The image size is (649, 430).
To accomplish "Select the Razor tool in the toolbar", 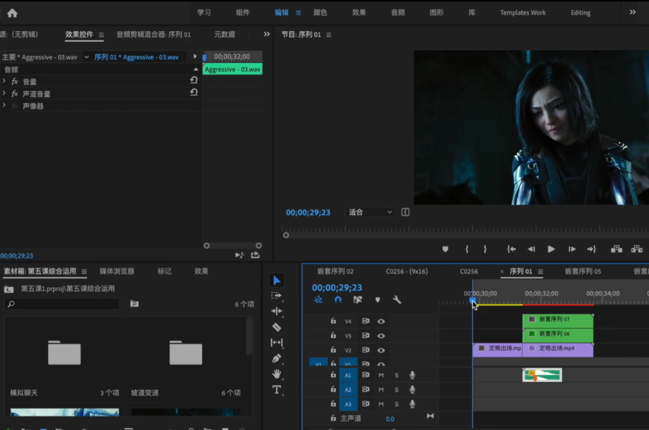I will [x=276, y=327].
